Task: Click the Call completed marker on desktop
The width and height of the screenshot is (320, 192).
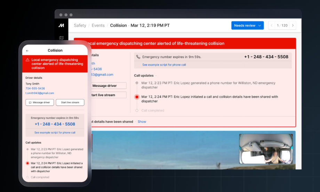Action: (x=137, y=111)
